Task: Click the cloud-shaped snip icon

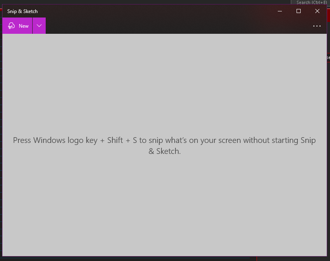Action: [x=11, y=26]
